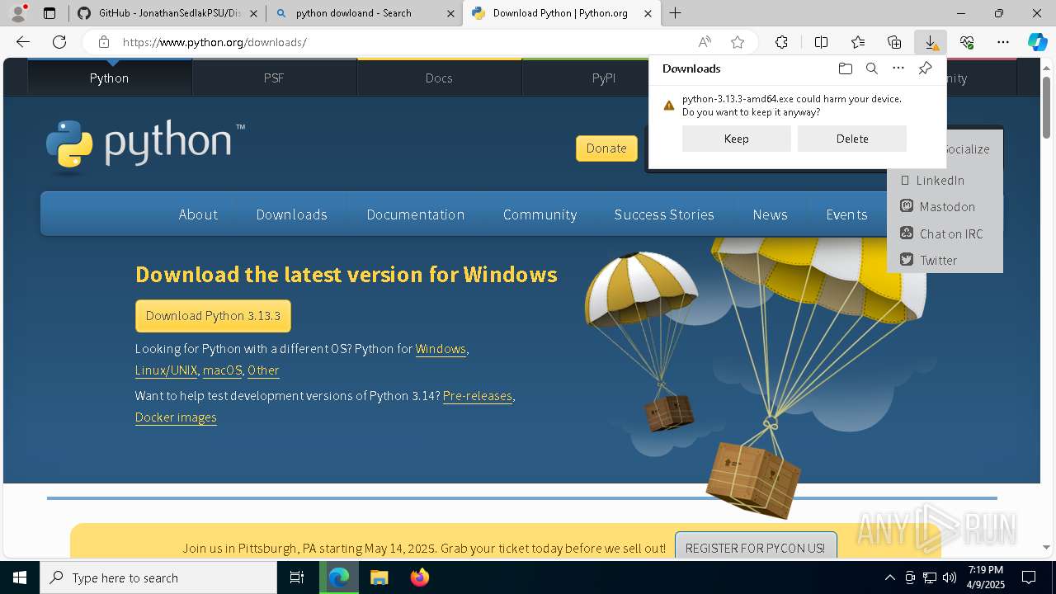Close the Download Python tab
The height and width of the screenshot is (594, 1056).
coord(648,13)
